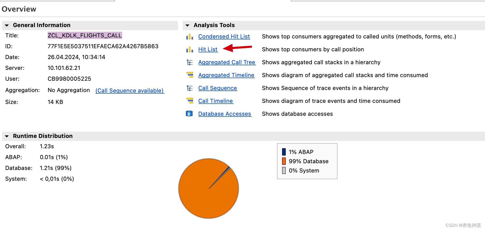Select the server value 10.101.62.21
The image size is (485, 230).
pyautogui.click(x=64, y=68)
